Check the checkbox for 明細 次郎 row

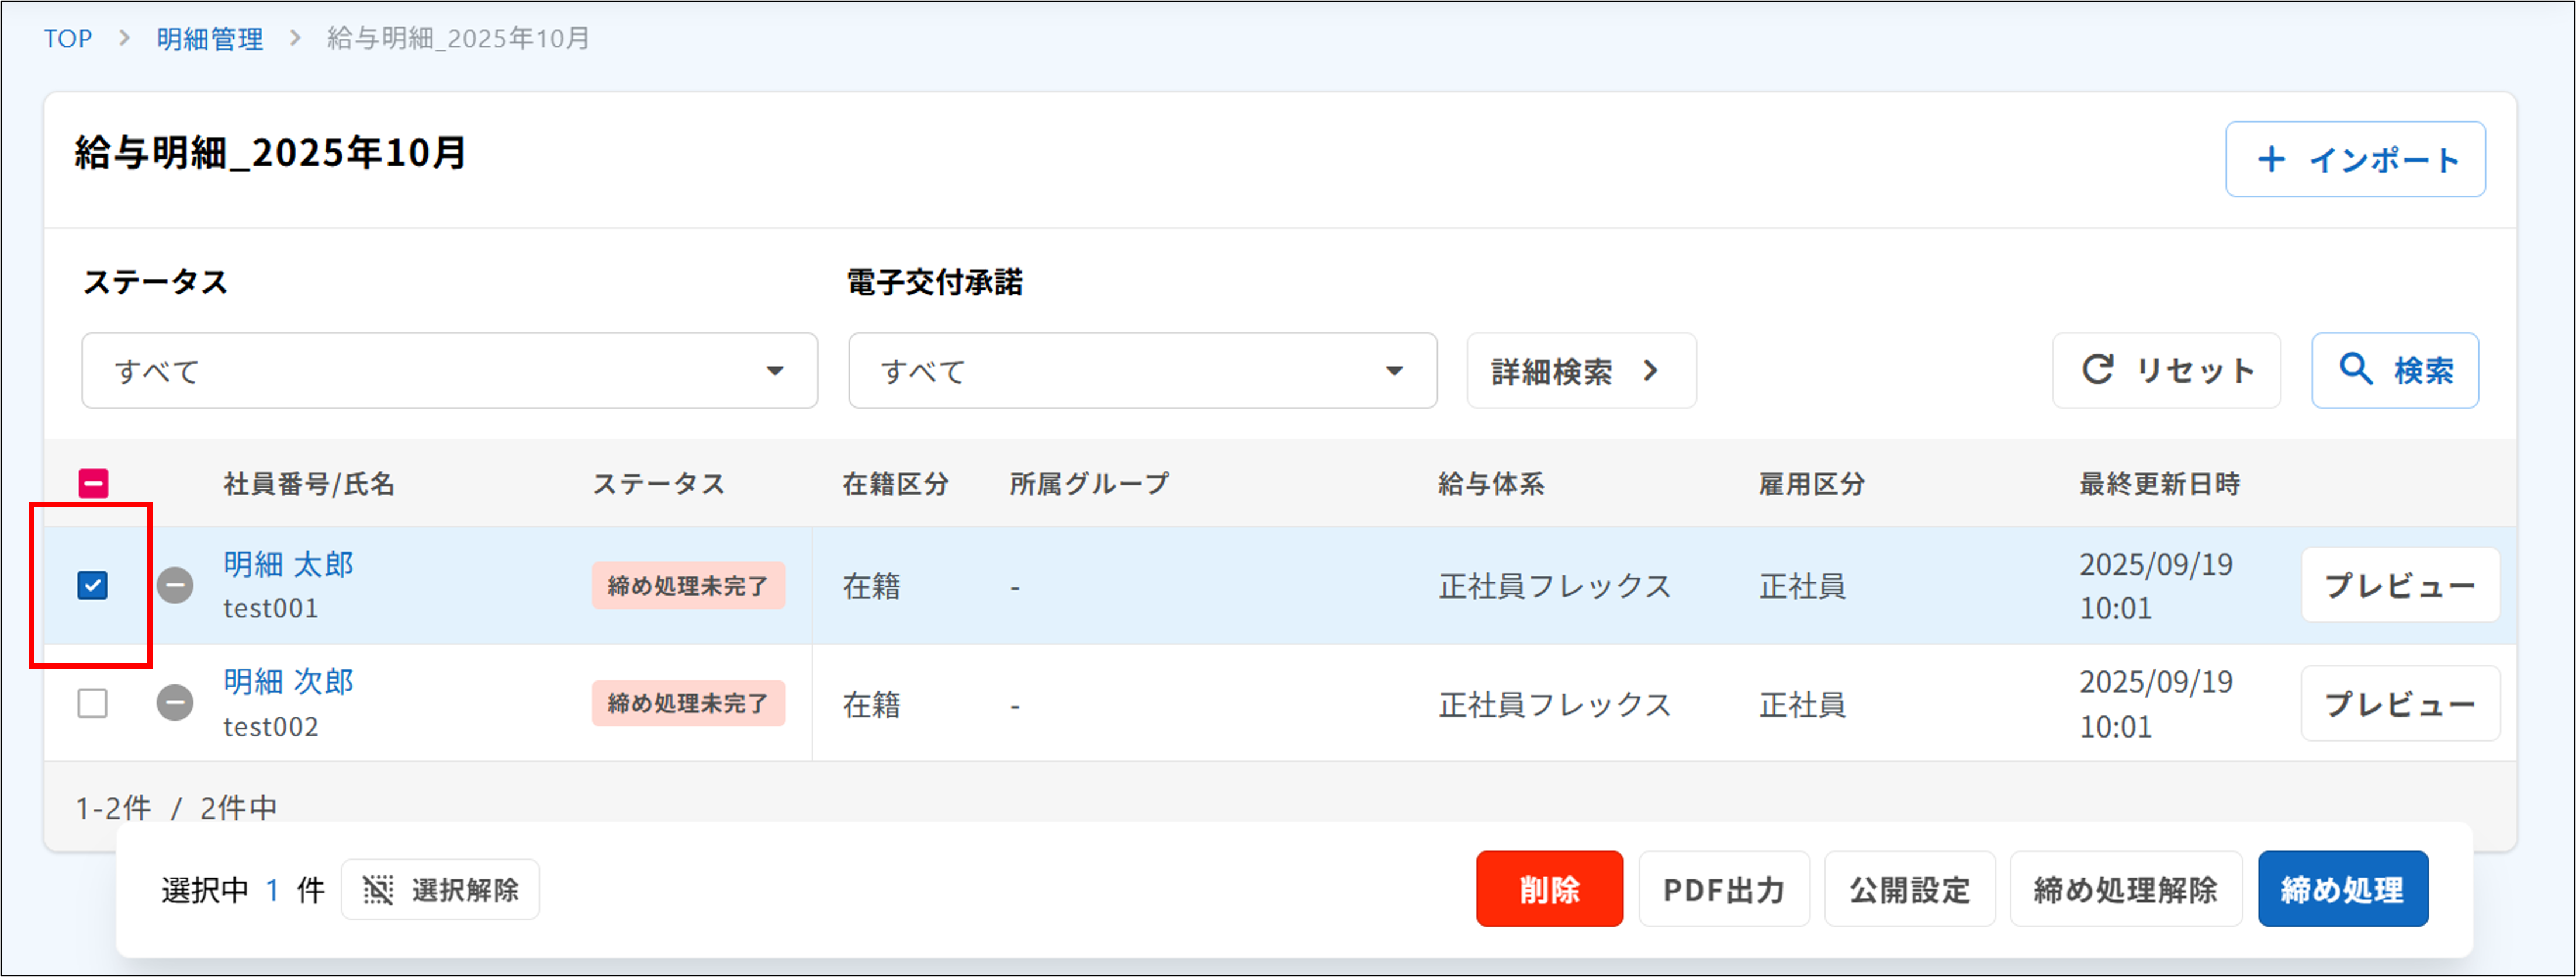pos(93,703)
